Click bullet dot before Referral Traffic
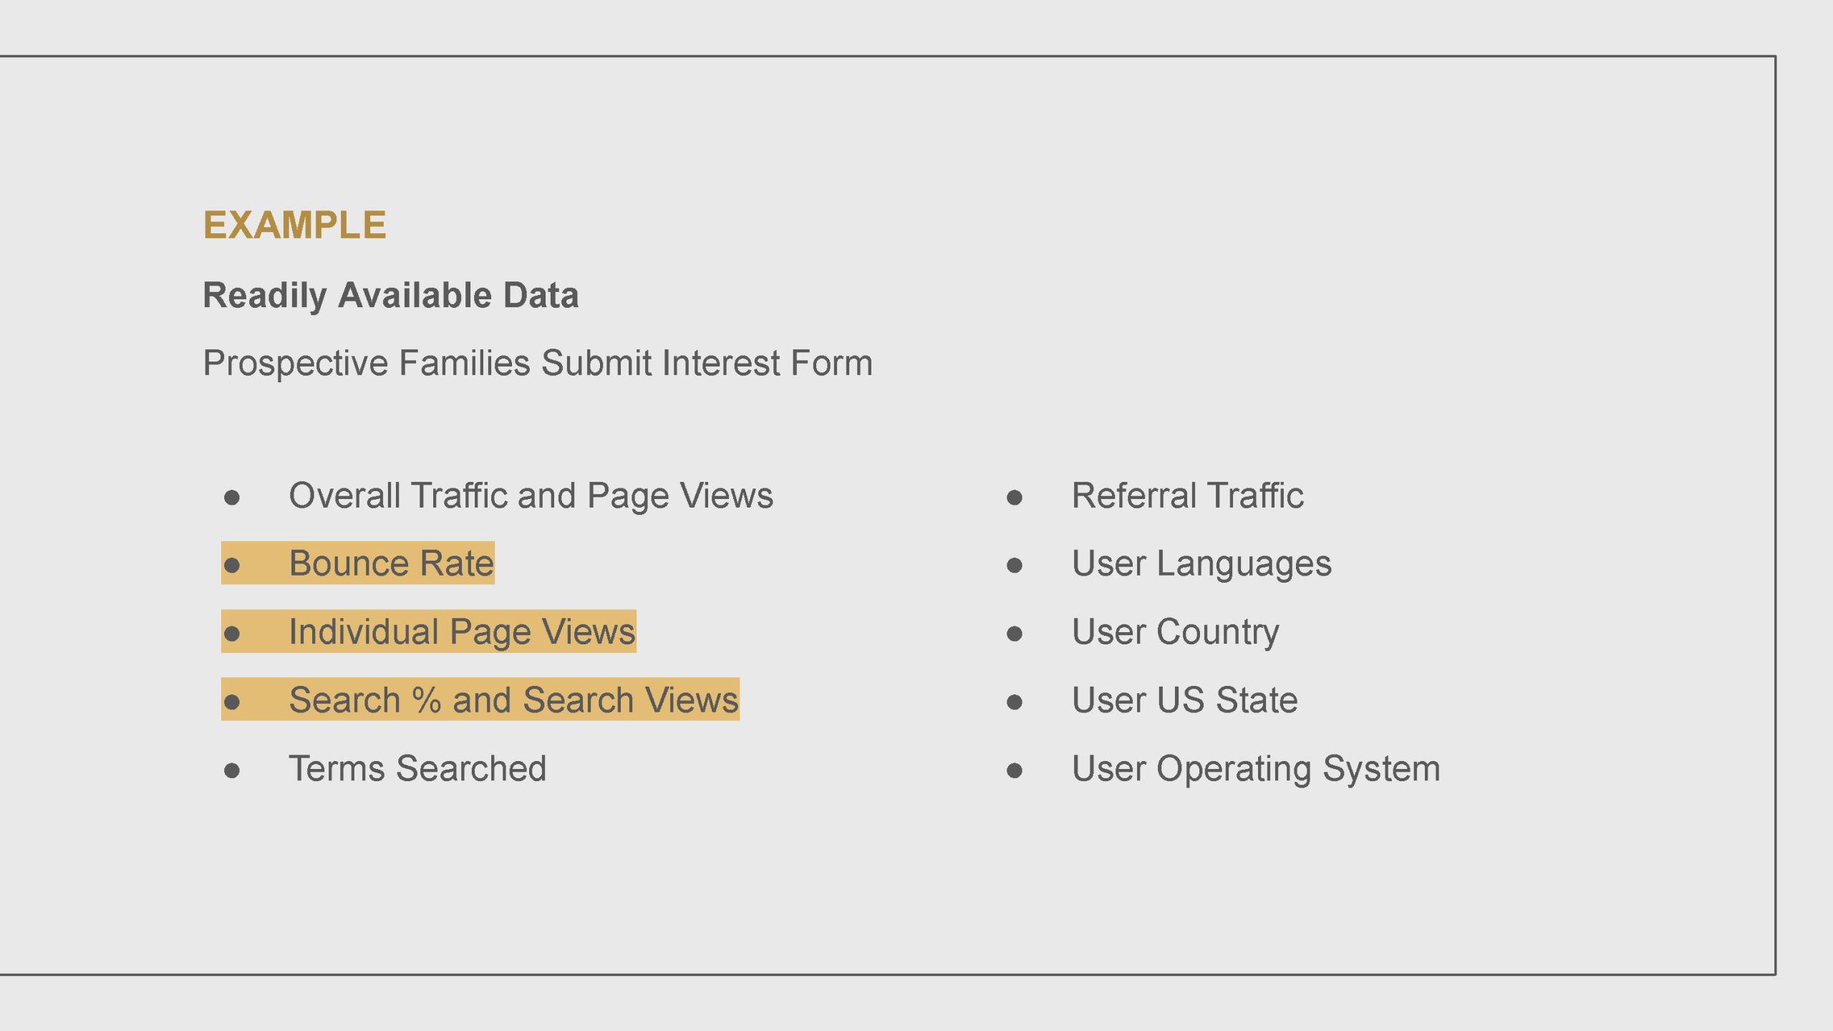Image resolution: width=1833 pixels, height=1031 pixels. click(x=1014, y=498)
